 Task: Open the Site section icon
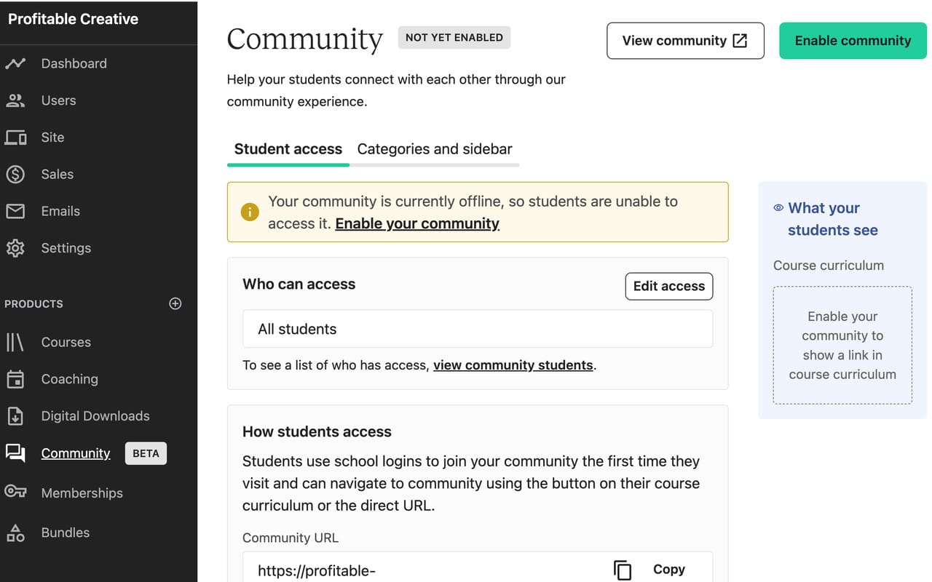click(x=16, y=137)
